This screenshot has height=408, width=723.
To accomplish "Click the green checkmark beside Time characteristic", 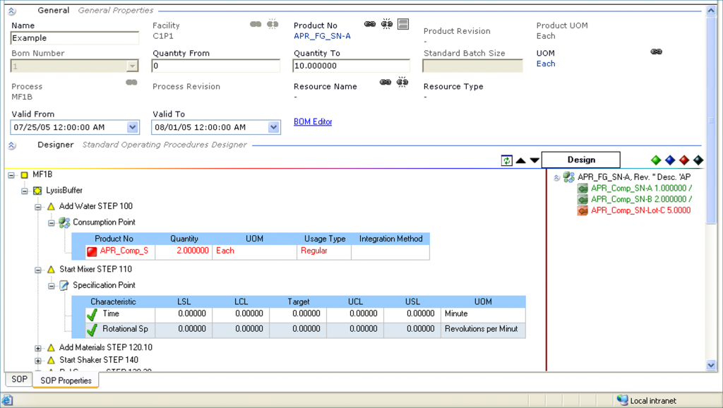I will click(91, 314).
